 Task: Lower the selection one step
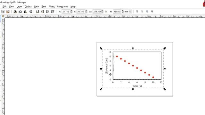tap(43, 11)
